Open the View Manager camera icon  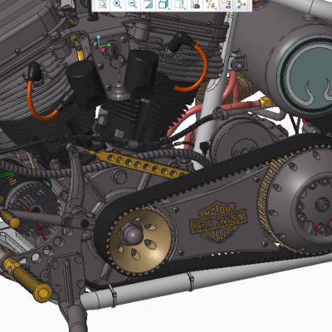pos(195,4)
